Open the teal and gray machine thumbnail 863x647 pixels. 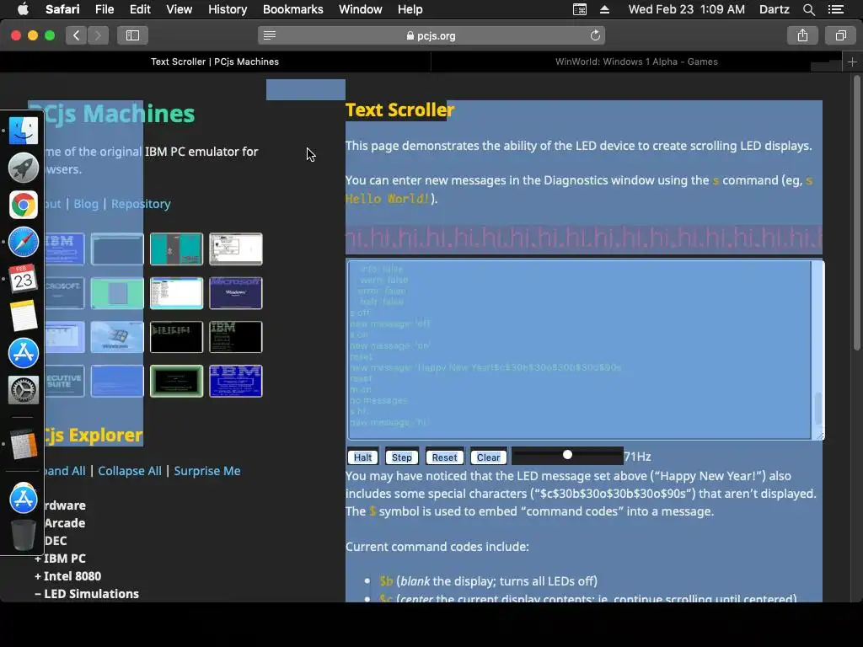pos(176,249)
